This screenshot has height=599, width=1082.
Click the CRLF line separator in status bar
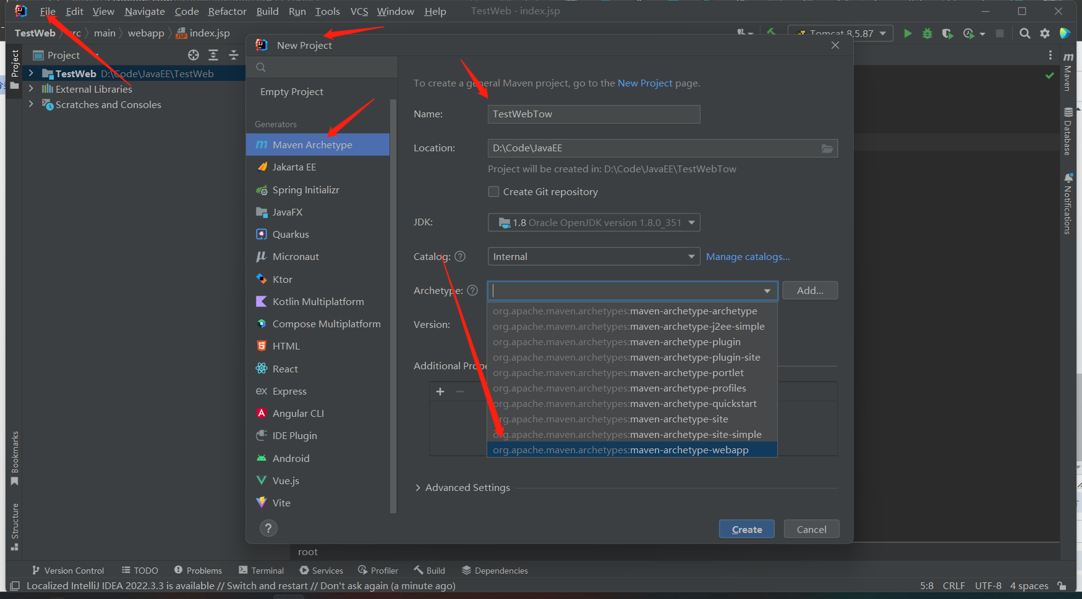(954, 585)
